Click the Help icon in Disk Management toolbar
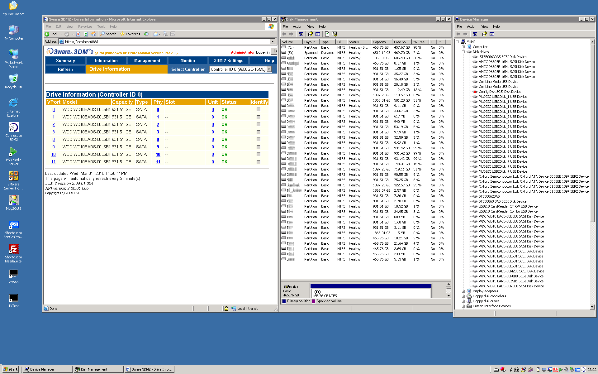Screen dimensions: 598x374 (311, 34)
